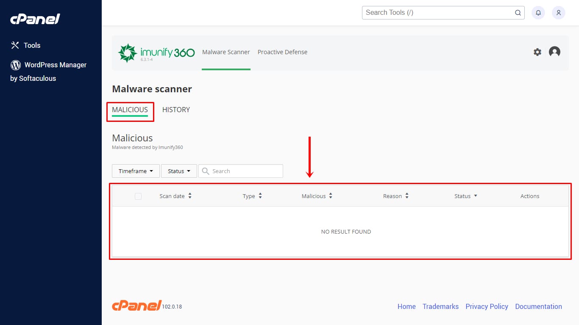This screenshot has height=325, width=579.
Task: Open the Documentation footer link
Action: pyautogui.click(x=538, y=306)
